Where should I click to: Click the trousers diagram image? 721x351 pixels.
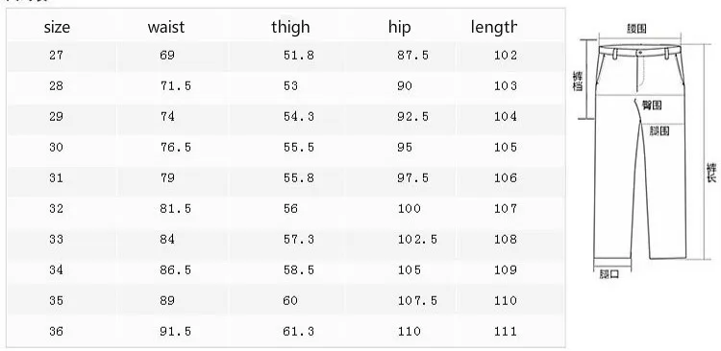point(645,152)
